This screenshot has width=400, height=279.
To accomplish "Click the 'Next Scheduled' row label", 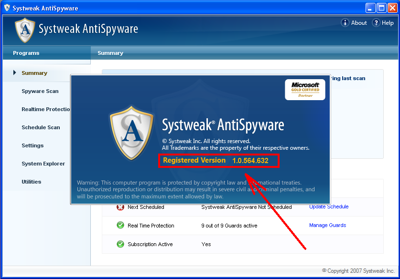I will pos(146,207).
